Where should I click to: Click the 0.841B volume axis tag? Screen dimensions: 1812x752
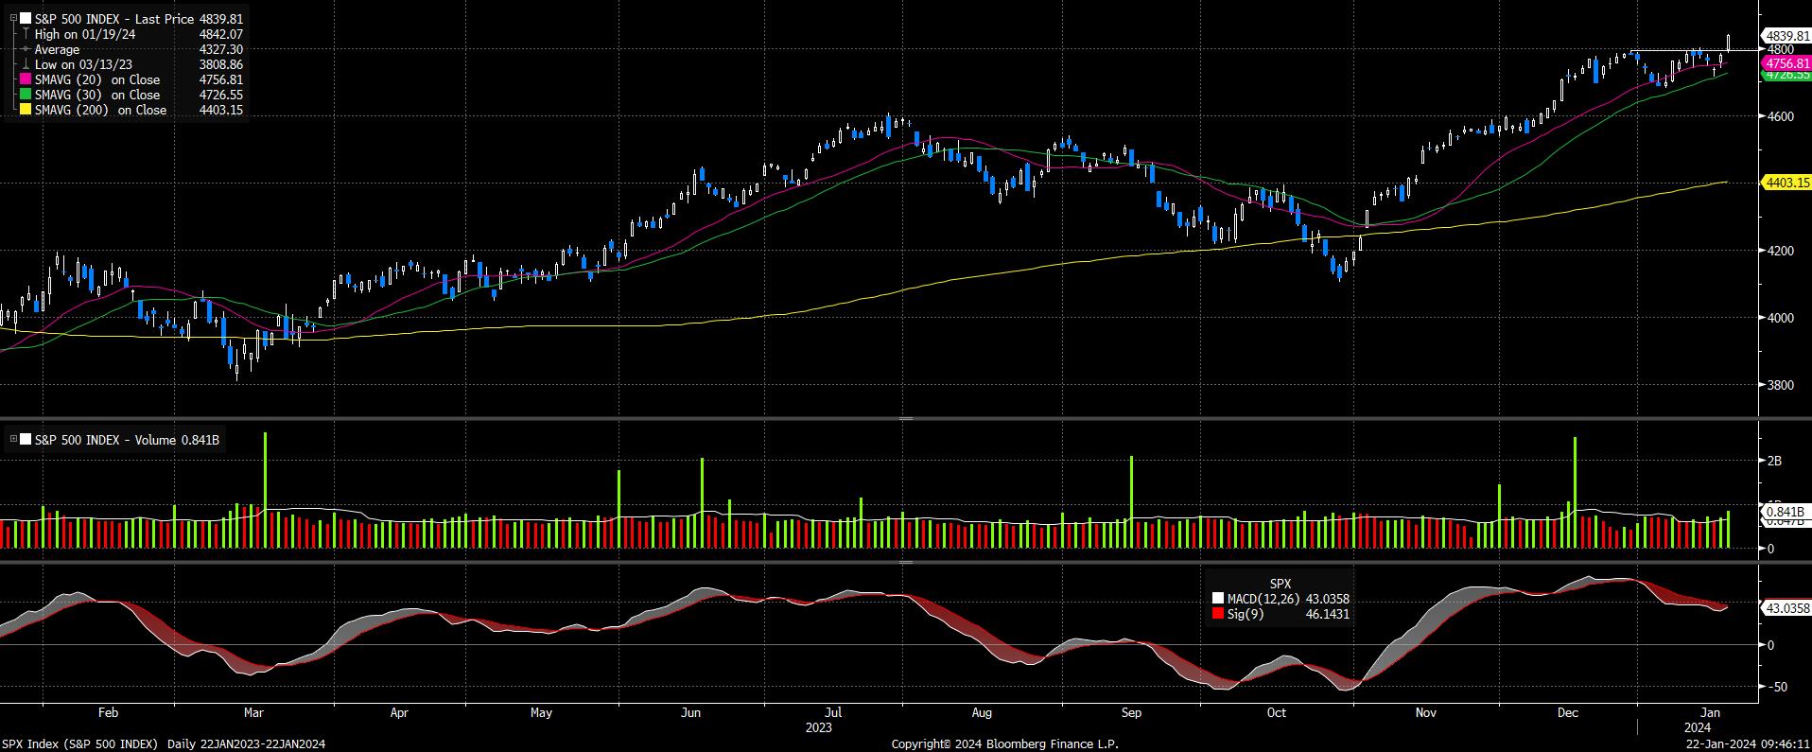tap(1786, 512)
